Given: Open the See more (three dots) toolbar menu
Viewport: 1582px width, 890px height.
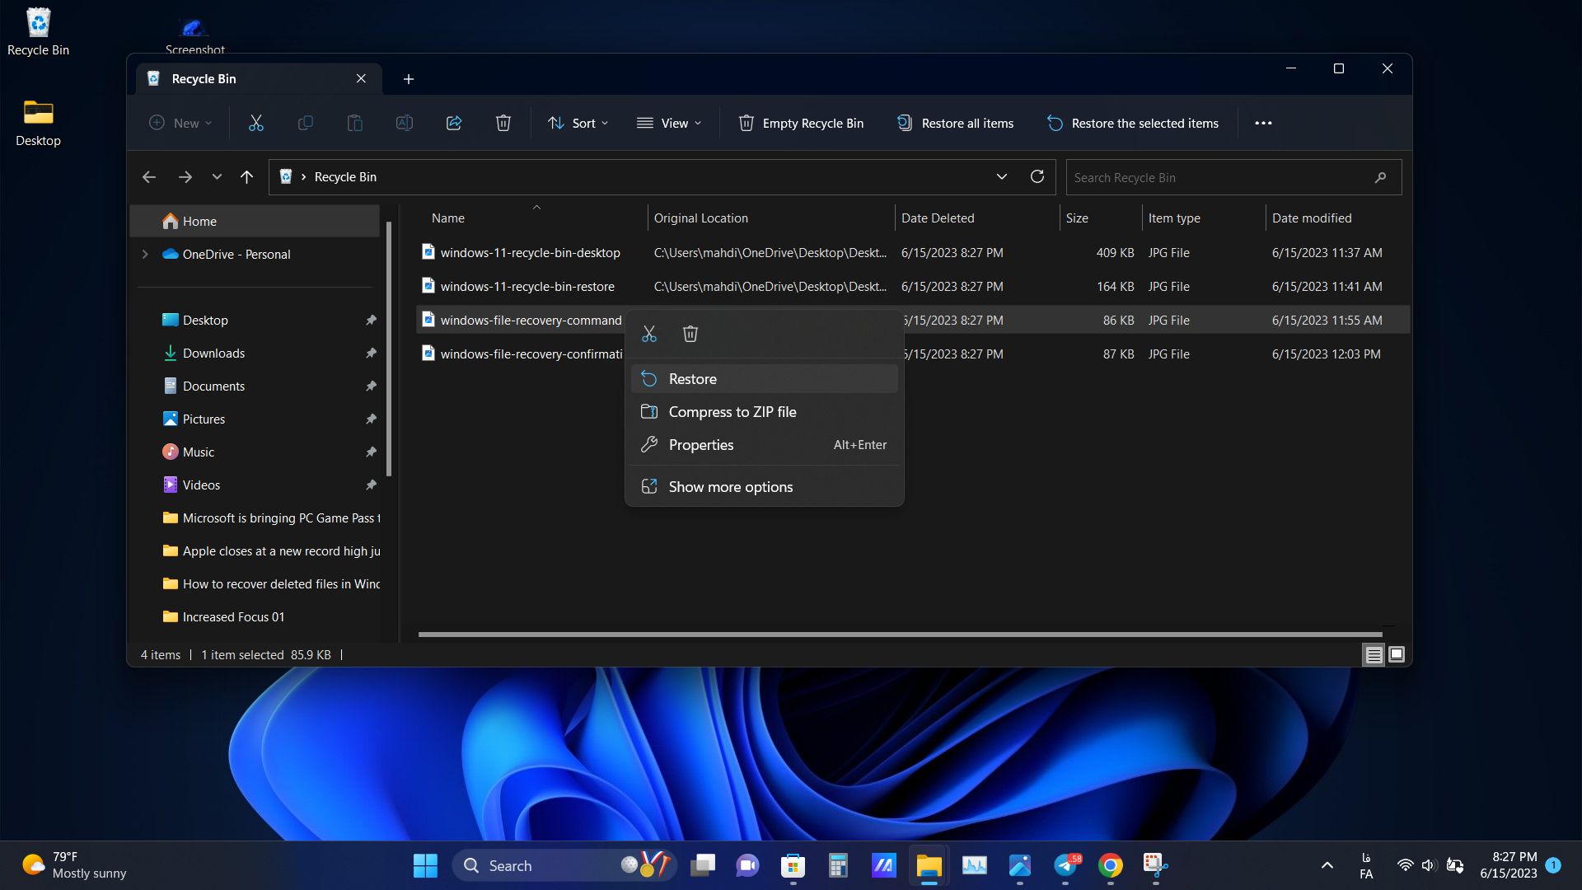Looking at the screenshot, I should [x=1263, y=123].
